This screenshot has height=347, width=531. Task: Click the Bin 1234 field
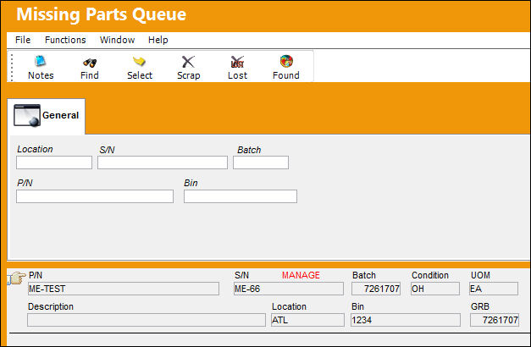click(406, 320)
